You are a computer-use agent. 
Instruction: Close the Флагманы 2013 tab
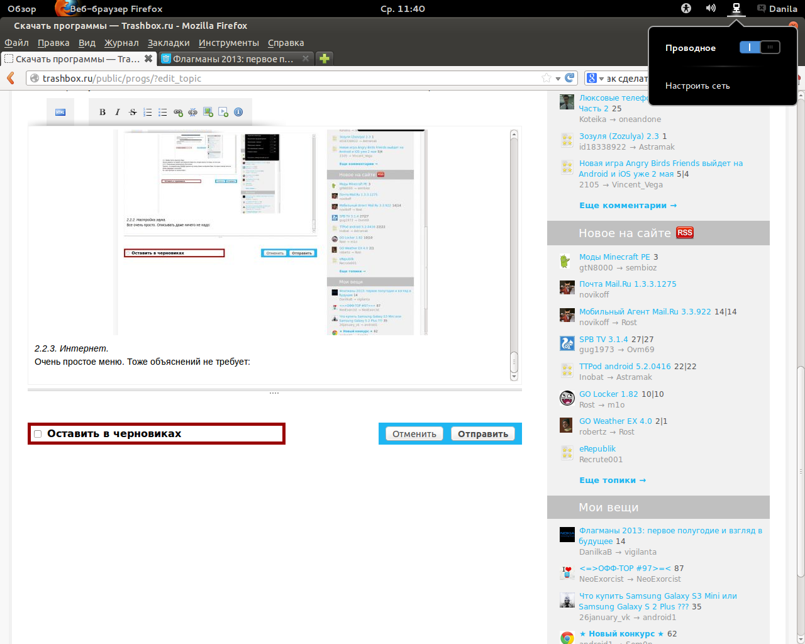tap(306, 58)
